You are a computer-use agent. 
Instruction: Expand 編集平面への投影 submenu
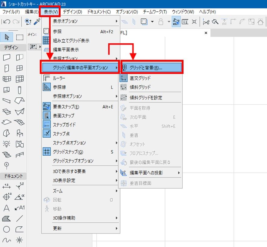[x=150, y=173]
